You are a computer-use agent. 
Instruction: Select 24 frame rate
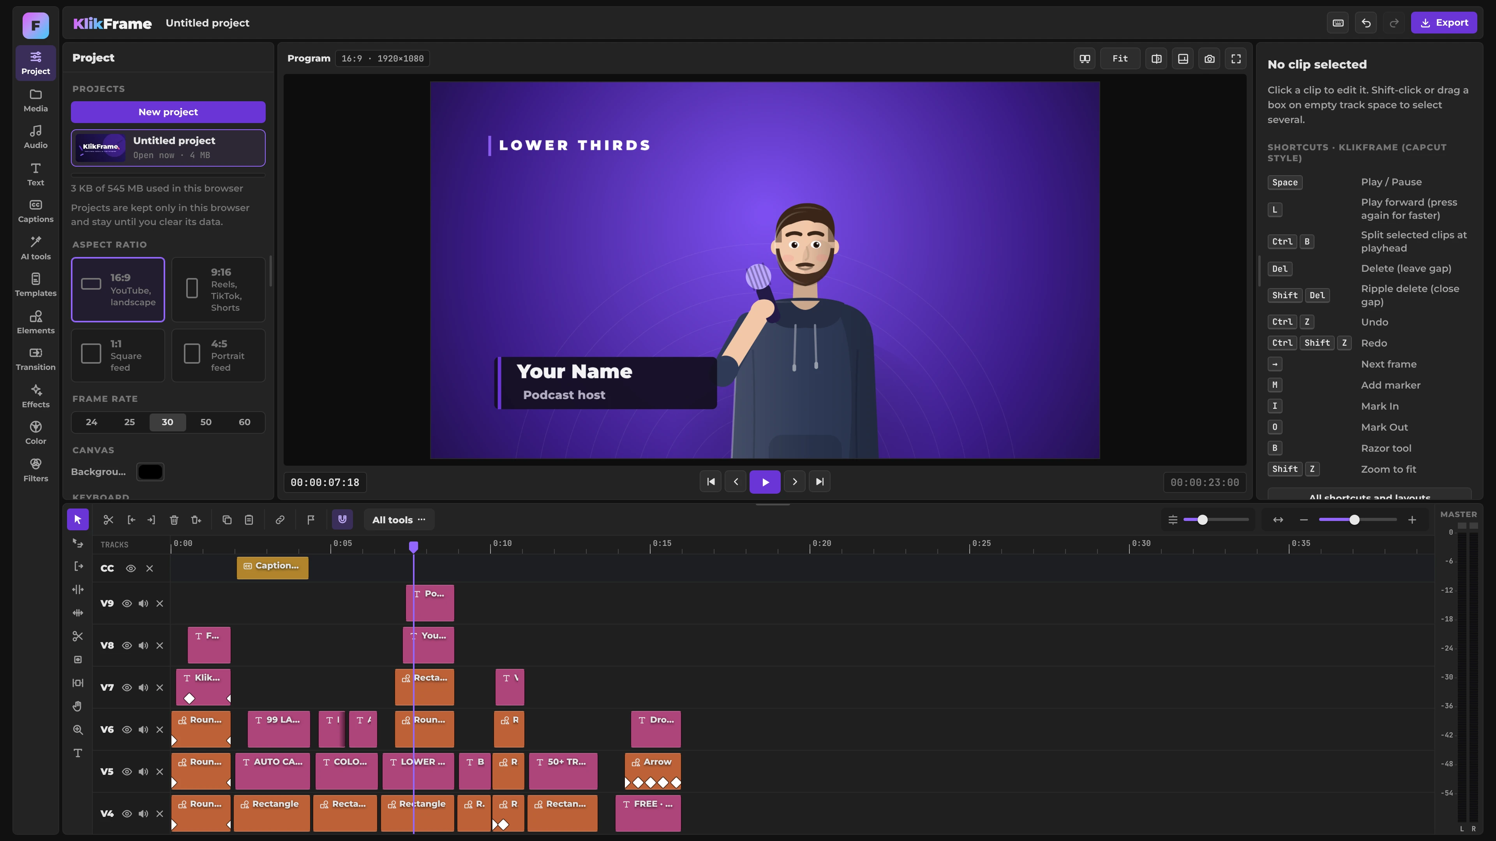92,422
